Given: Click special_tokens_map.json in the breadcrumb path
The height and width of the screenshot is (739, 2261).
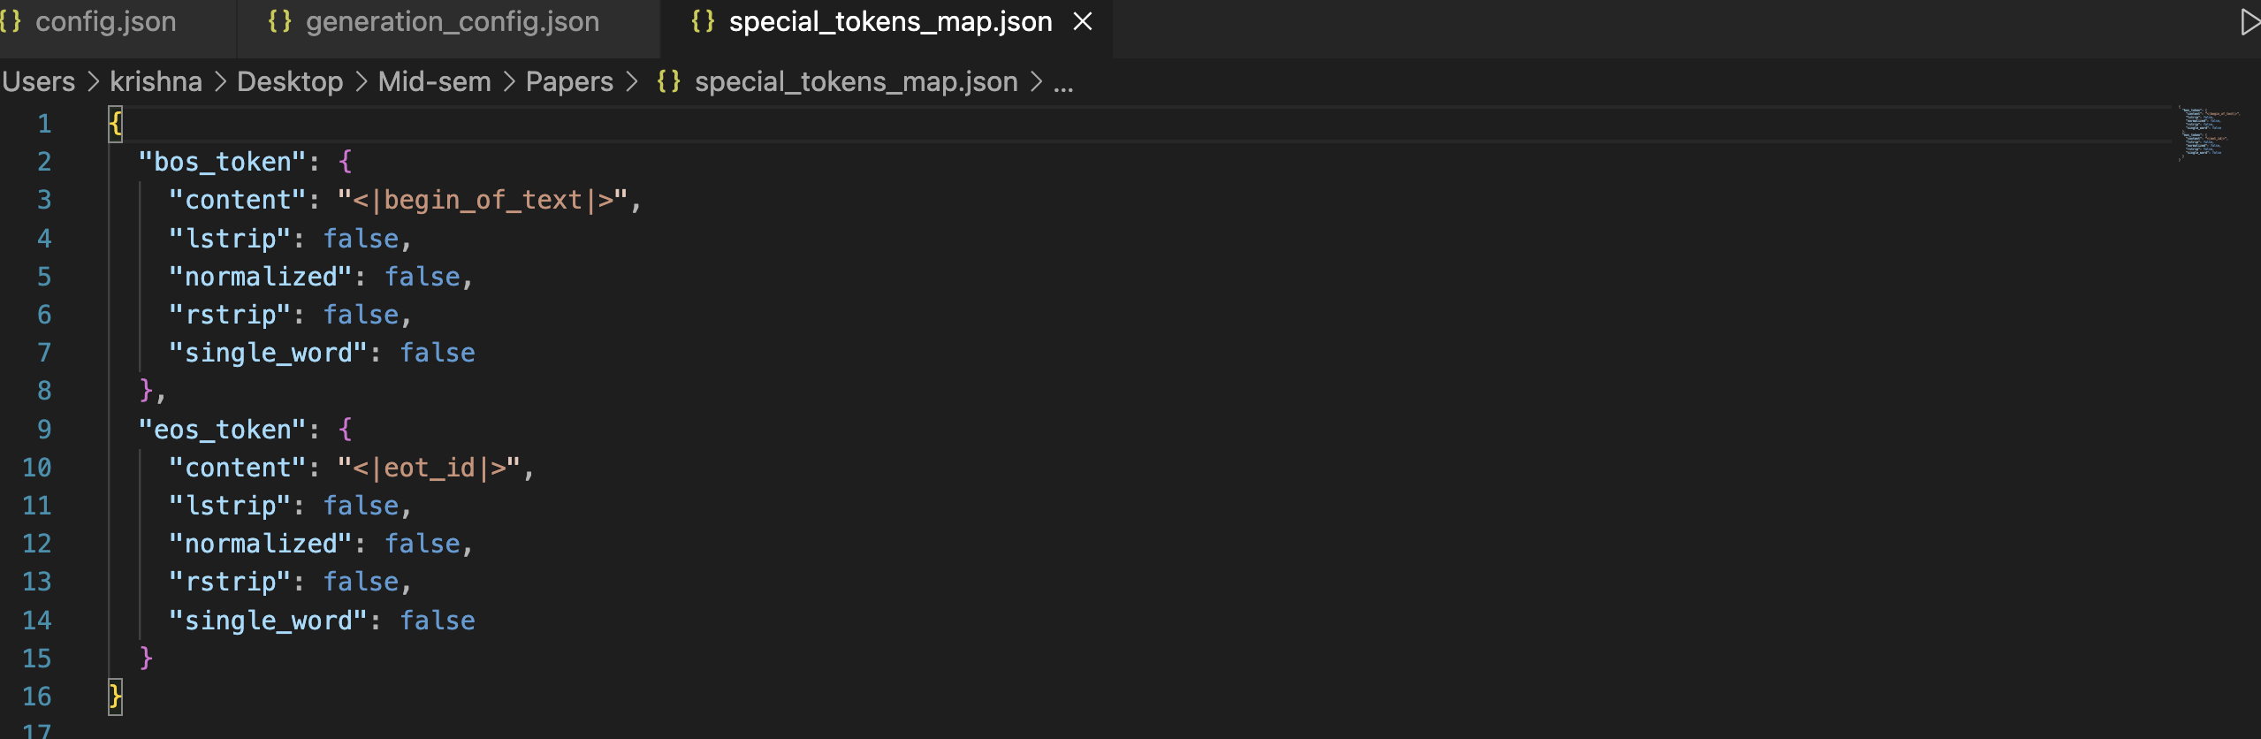Looking at the screenshot, I should click(856, 81).
